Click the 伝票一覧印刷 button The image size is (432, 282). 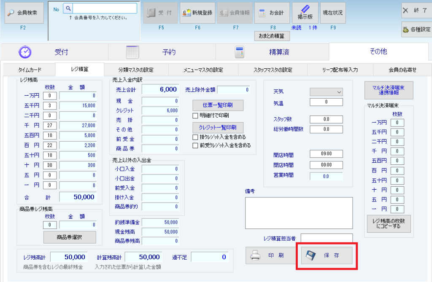pyautogui.click(x=218, y=105)
